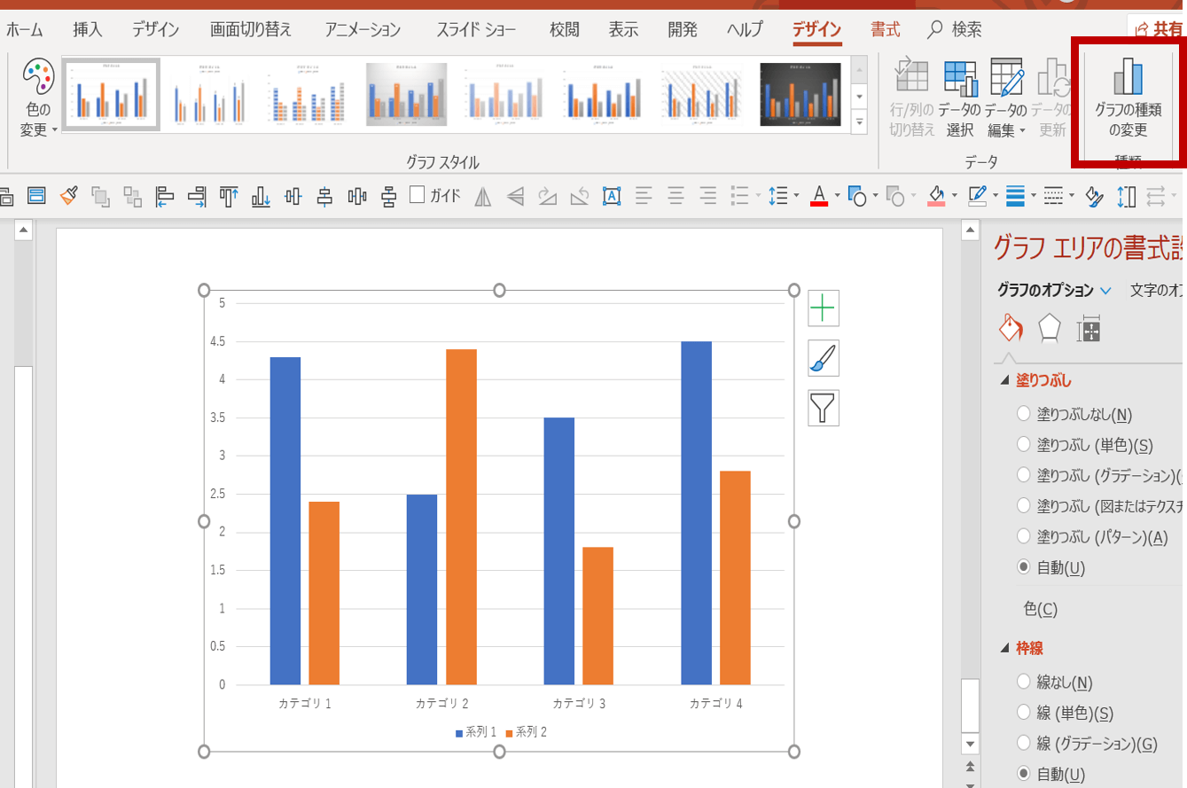This screenshot has width=1187, height=788.
Task: Click the align objects left icon
Action: pos(165,196)
